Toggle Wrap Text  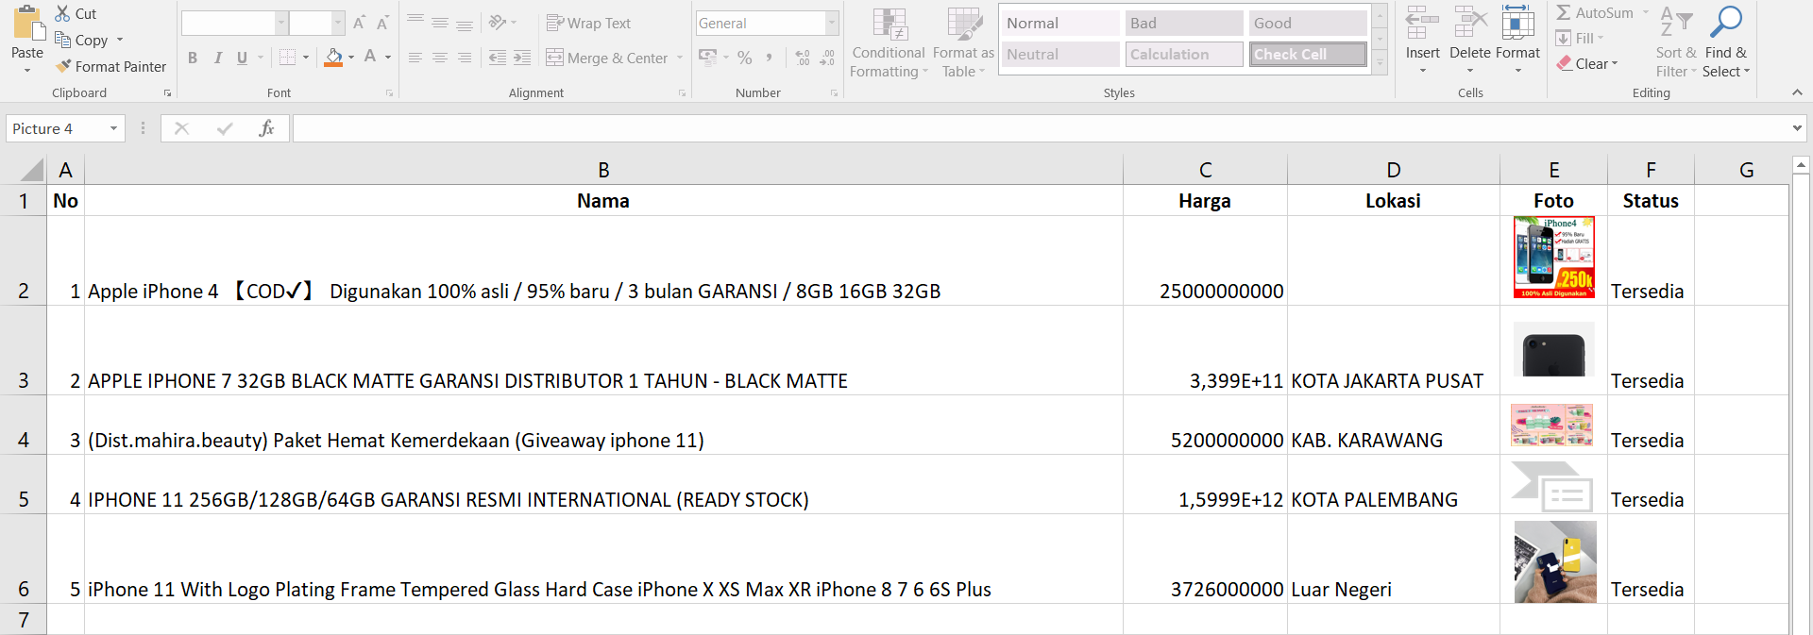tap(588, 23)
